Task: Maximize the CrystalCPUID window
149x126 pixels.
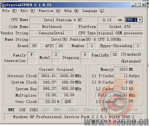Action: coord(138,5)
